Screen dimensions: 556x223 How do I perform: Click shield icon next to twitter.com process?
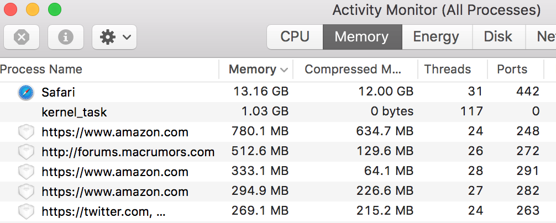tap(26, 211)
